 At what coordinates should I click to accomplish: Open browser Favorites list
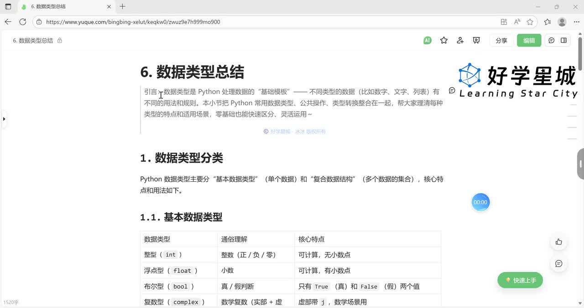tap(547, 21)
